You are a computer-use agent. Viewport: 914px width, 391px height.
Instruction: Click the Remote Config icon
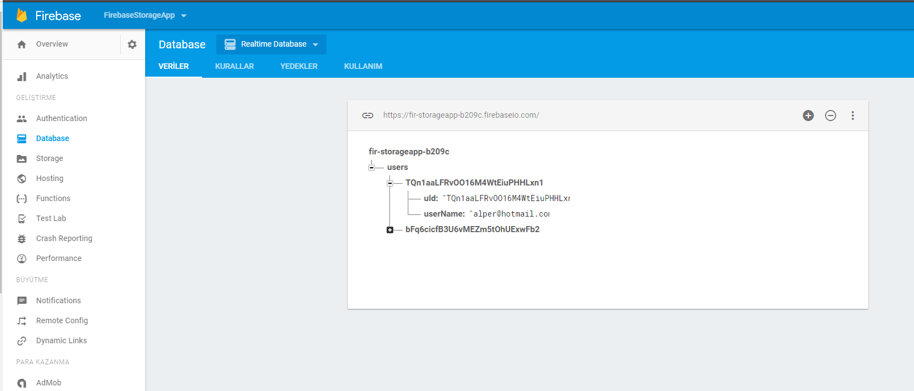coord(22,321)
